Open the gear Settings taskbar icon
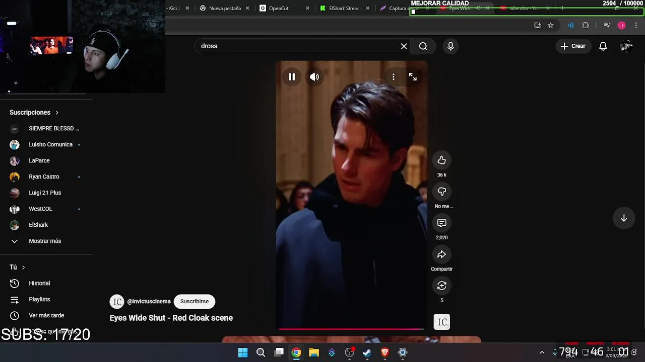 [403, 352]
